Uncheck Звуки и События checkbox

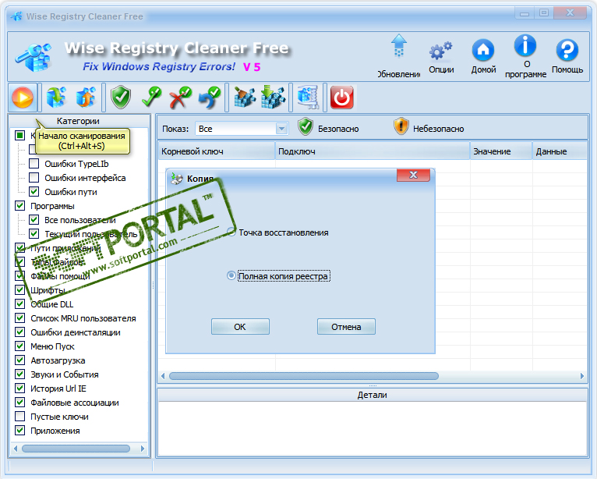19,374
